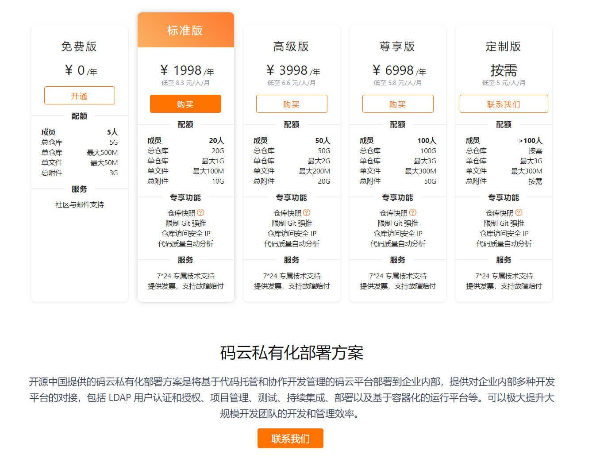Screen dimensions: 600x466
Task: Click the "服务" section header in 免费版
Action: (x=80, y=189)
